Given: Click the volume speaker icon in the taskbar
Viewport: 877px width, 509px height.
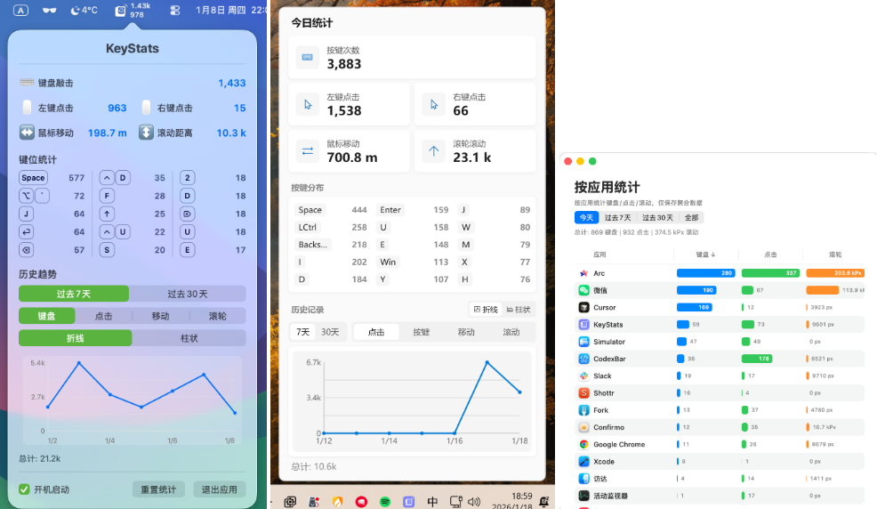Looking at the screenshot, I should pyautogui.click(x=473, y=501).
